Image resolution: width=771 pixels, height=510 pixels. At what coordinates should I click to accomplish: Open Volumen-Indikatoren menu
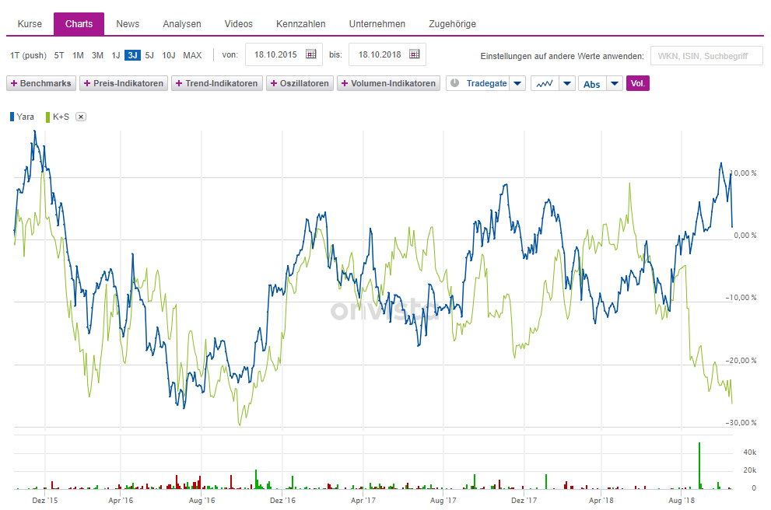point(388,83)
